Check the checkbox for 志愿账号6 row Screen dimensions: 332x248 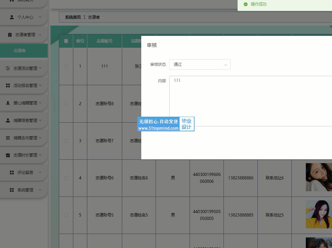(66, 178)
